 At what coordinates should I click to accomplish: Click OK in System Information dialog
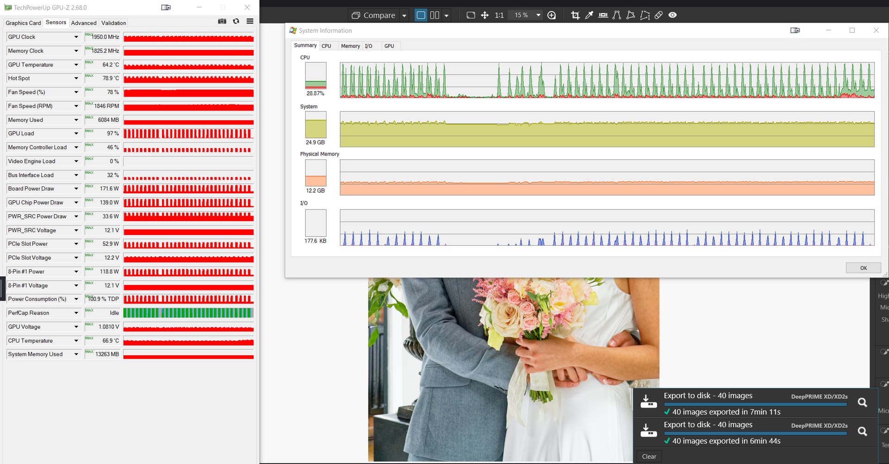tap(863, 268)
